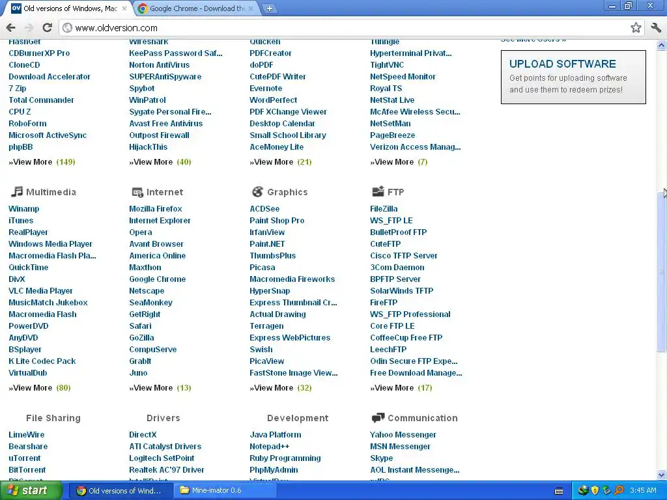The width and height of the screenshot is (667, 500).
Task: Close the Google Chrome Download tab
Action: click(251, 8)
